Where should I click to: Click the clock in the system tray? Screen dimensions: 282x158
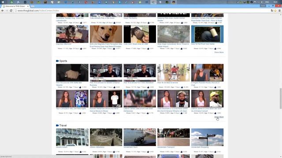275,2
